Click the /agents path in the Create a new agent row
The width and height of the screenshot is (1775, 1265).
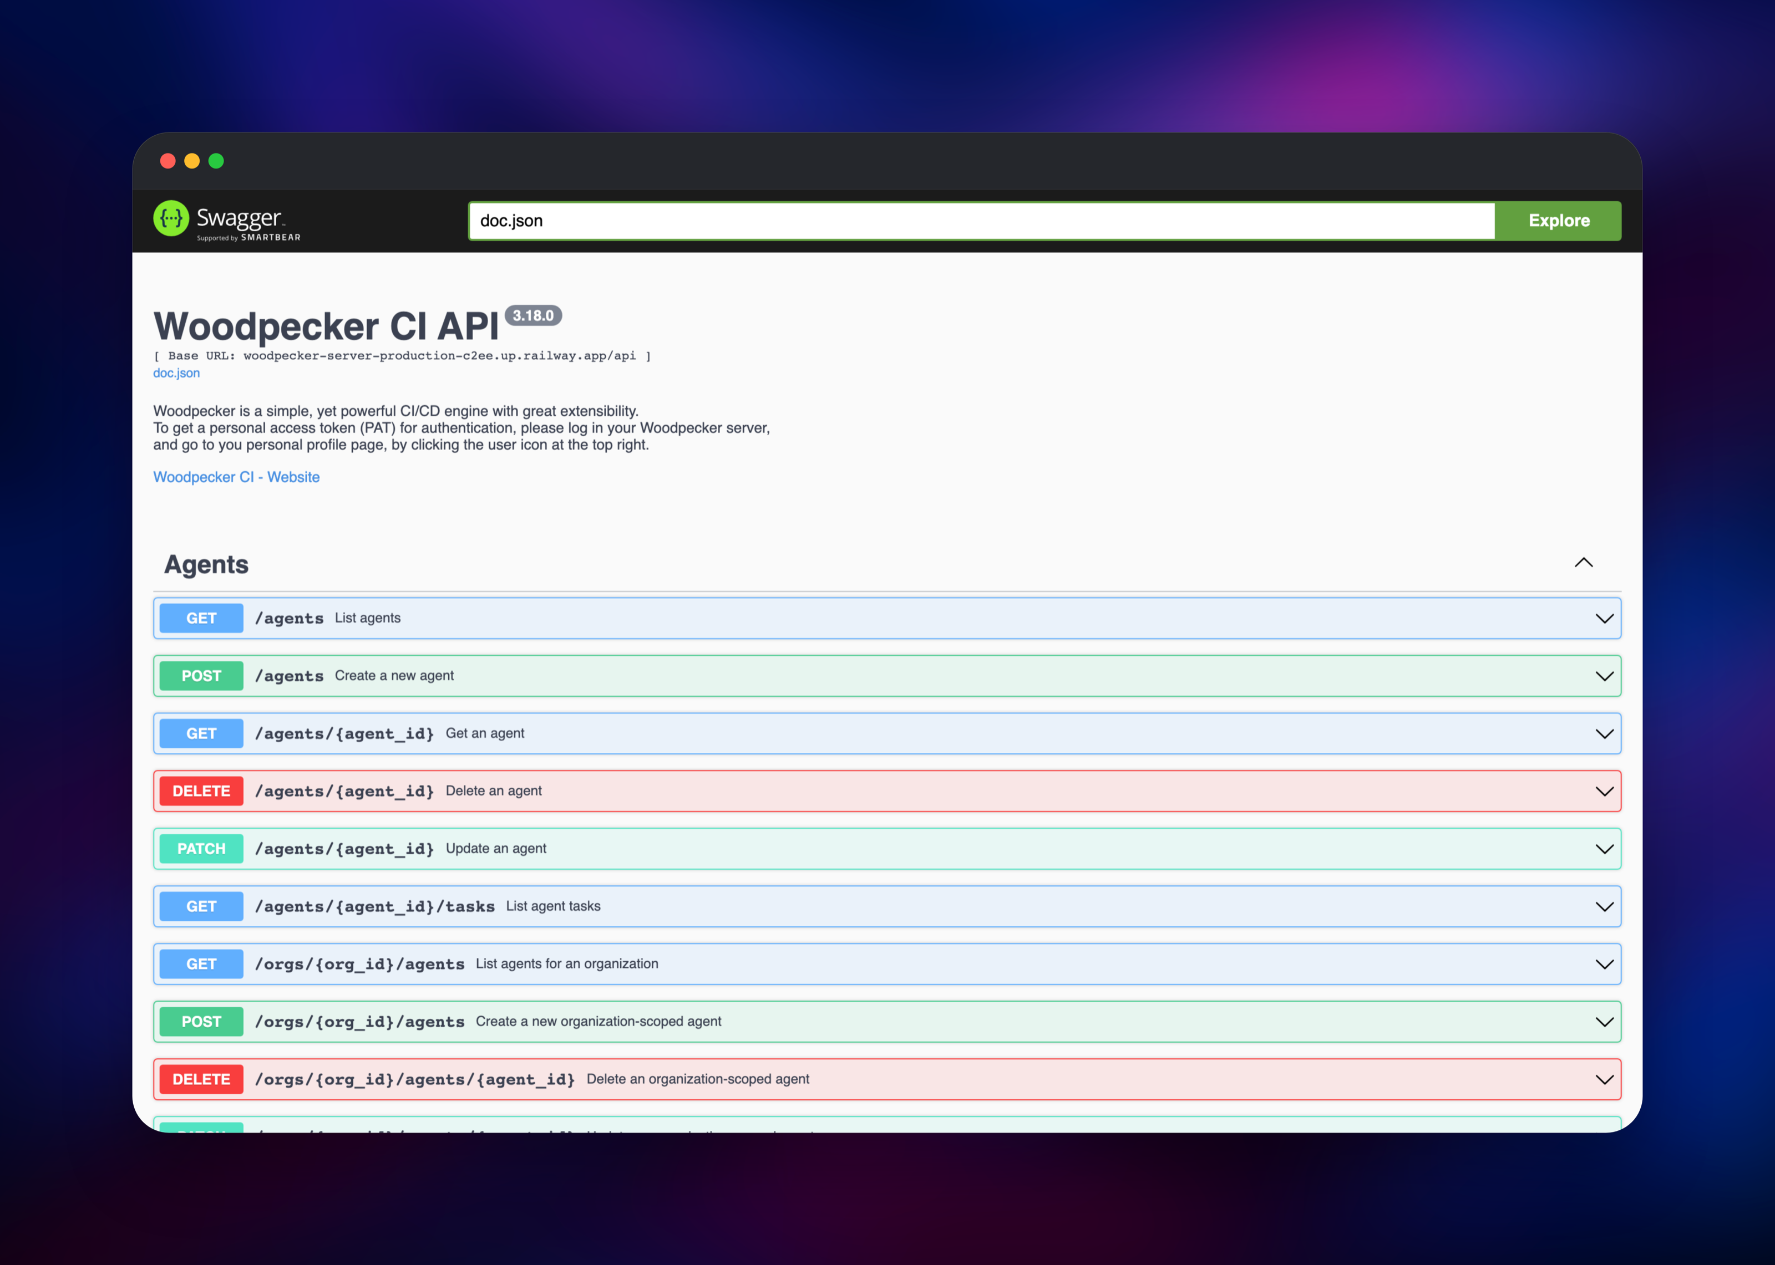(x=289, y=676)
